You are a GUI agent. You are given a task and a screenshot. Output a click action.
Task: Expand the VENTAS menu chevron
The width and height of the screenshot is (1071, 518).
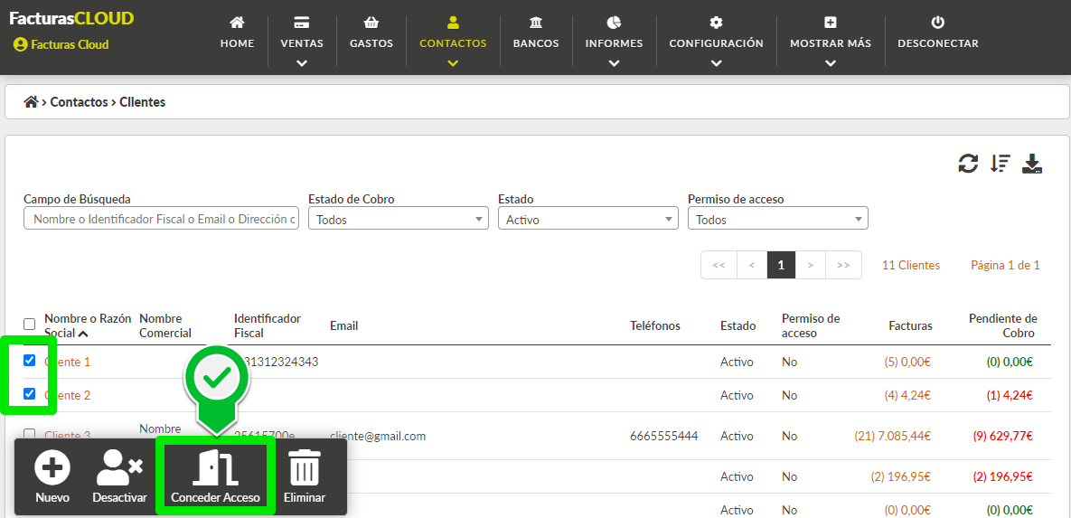tap(302, 63)
